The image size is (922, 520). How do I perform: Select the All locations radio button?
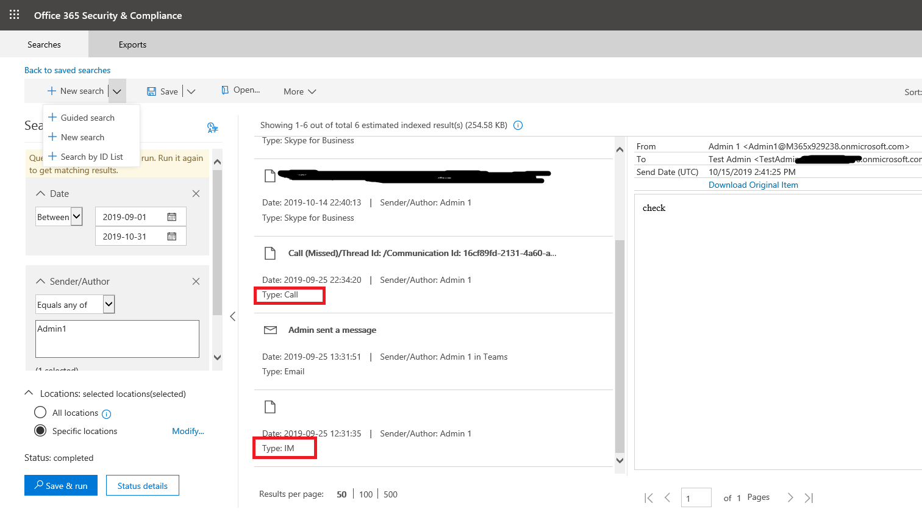pos(40,413)
